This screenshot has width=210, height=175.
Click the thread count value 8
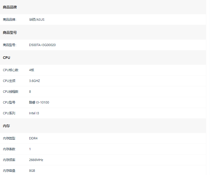click(x=30, y=92)
